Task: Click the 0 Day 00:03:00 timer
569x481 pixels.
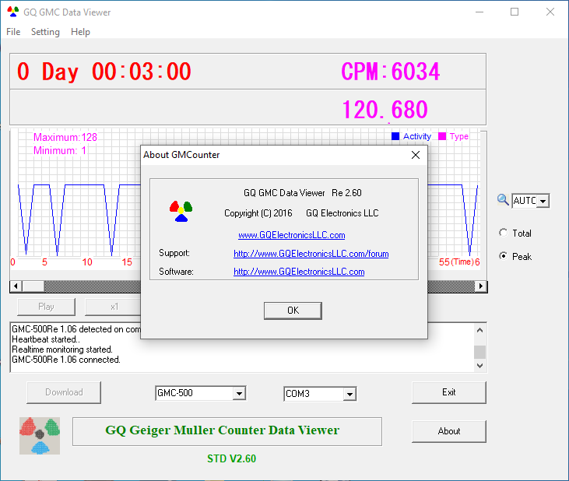Action: 104,71
